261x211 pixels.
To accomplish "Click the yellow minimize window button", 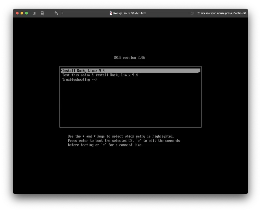I will point(21,13).
